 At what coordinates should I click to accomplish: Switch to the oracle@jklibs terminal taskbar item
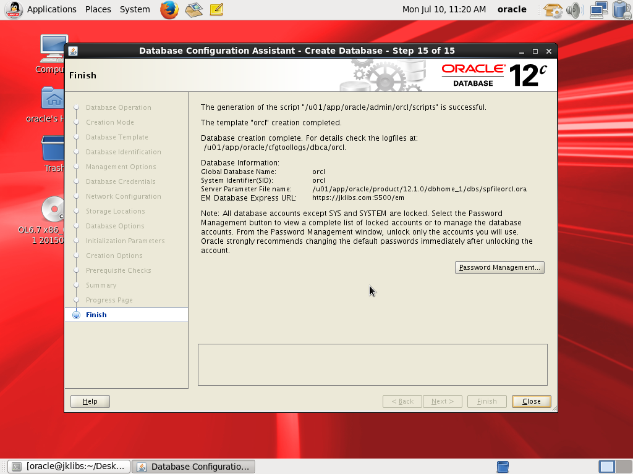(69, 467)
